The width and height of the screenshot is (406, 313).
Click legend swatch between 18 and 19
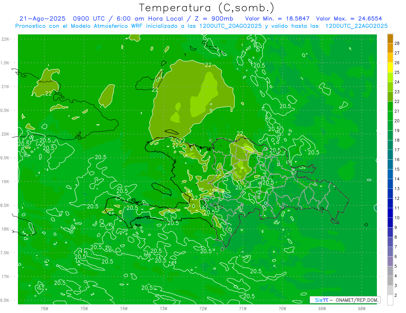[x=390, y=135]
